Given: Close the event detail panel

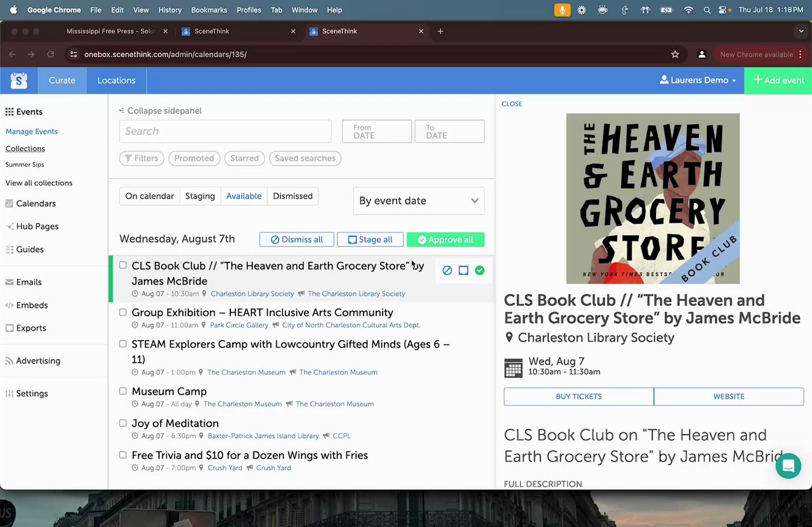Looking at the screenshot, I should (x=512, y=104).
